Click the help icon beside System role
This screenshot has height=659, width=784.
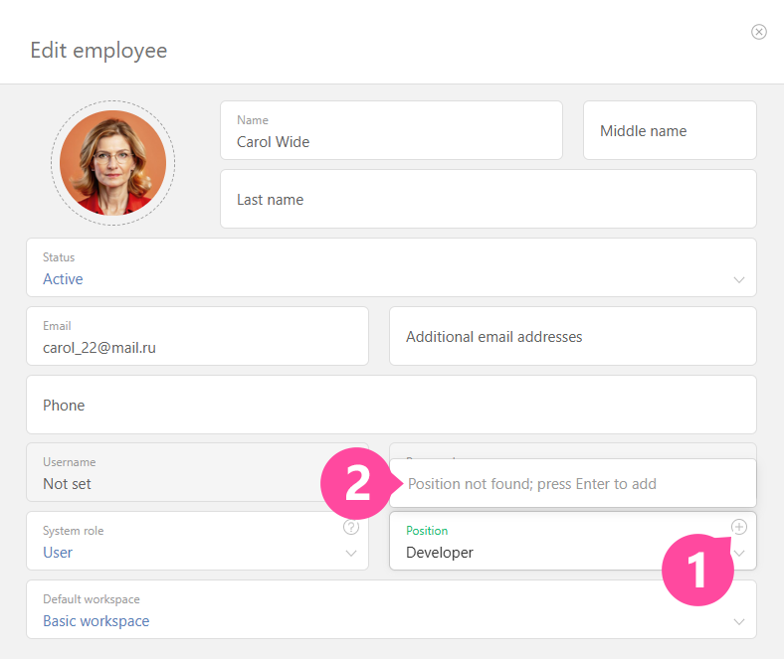pyautogui.click(x=350, y=528)
